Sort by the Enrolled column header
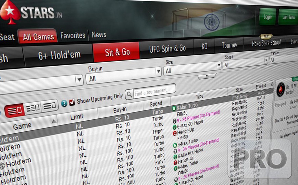The height and width of the screenshot is (185, 298). [261, 86]
